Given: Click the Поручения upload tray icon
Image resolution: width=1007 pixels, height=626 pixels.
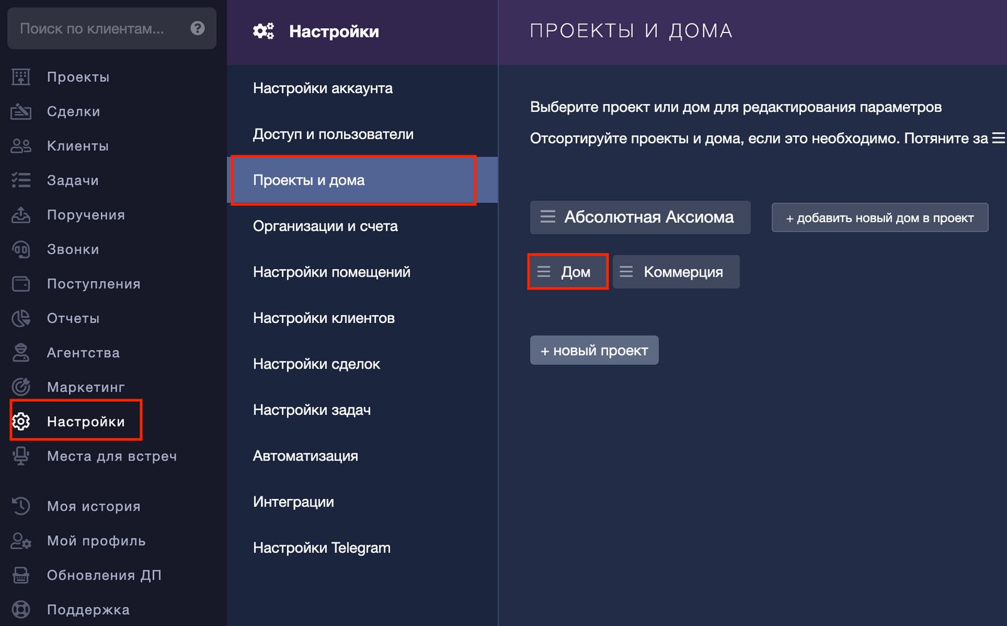Looking at the screenshot, I should [x=21, y=215].
